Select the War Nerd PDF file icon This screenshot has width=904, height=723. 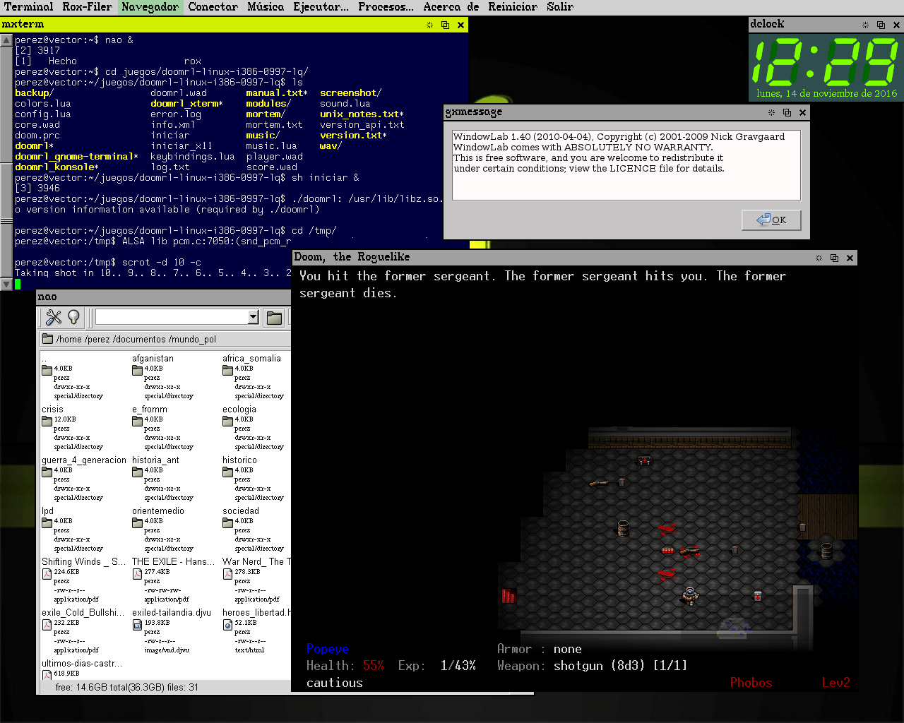(227, 574)
